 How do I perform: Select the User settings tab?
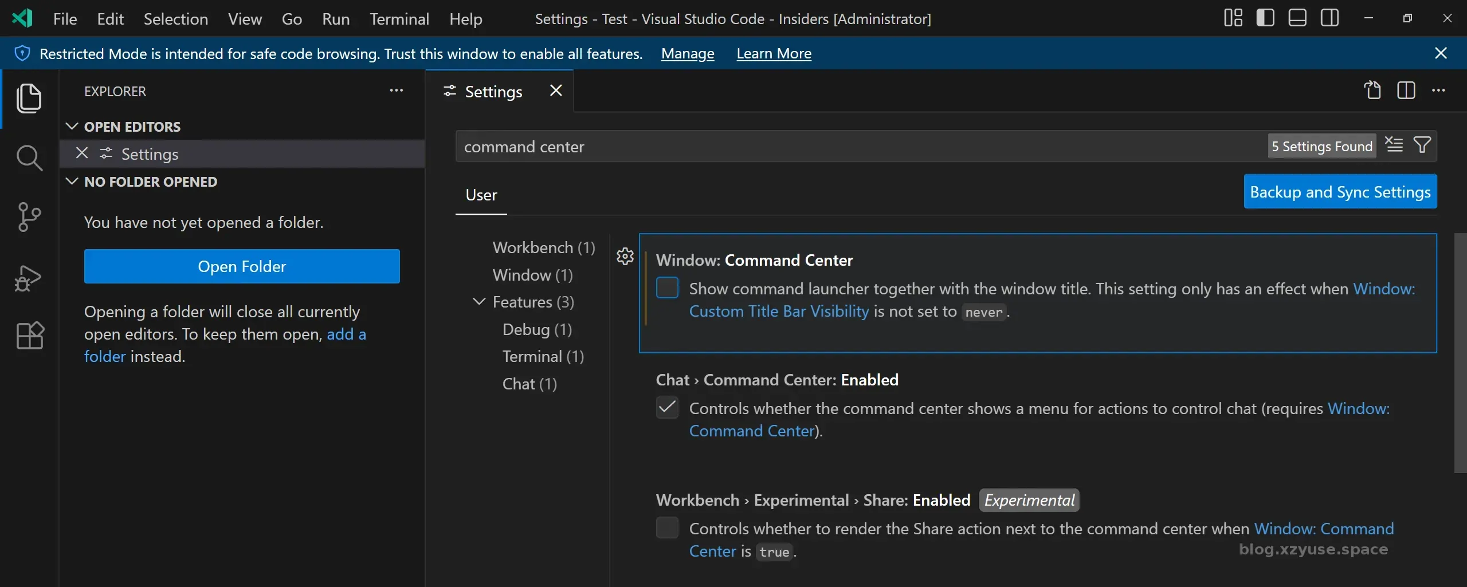481,195
